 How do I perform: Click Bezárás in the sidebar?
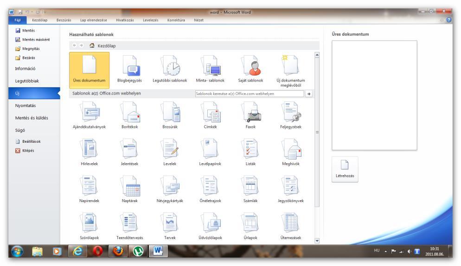[x=25, y=57]
